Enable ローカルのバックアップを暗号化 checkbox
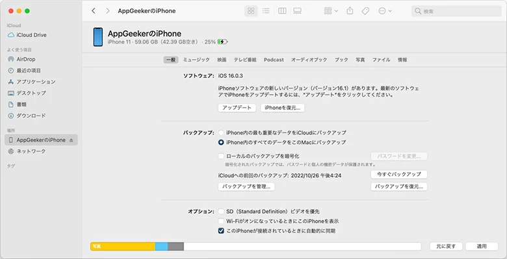Image resolution: width=507 pixels, height=259 pixels. [221, 156]
